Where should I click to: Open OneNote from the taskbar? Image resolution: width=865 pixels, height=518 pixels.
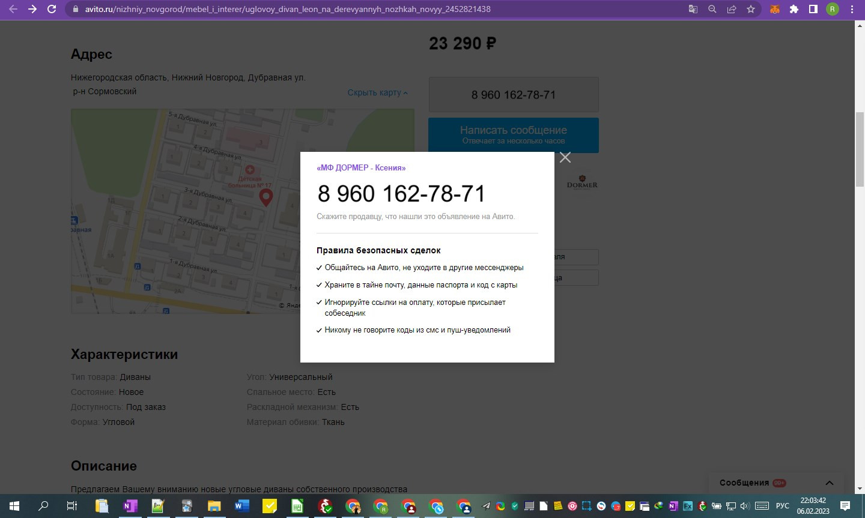point(129,506)
